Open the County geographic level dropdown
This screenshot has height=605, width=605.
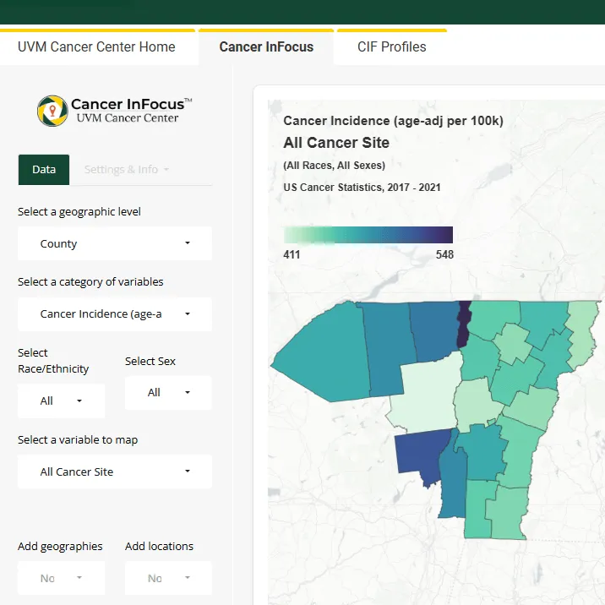pyautogui.click(x=114, y=243)
